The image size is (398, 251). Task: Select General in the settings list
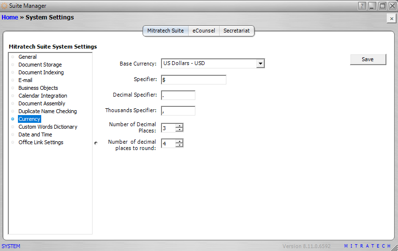(28, 57)
